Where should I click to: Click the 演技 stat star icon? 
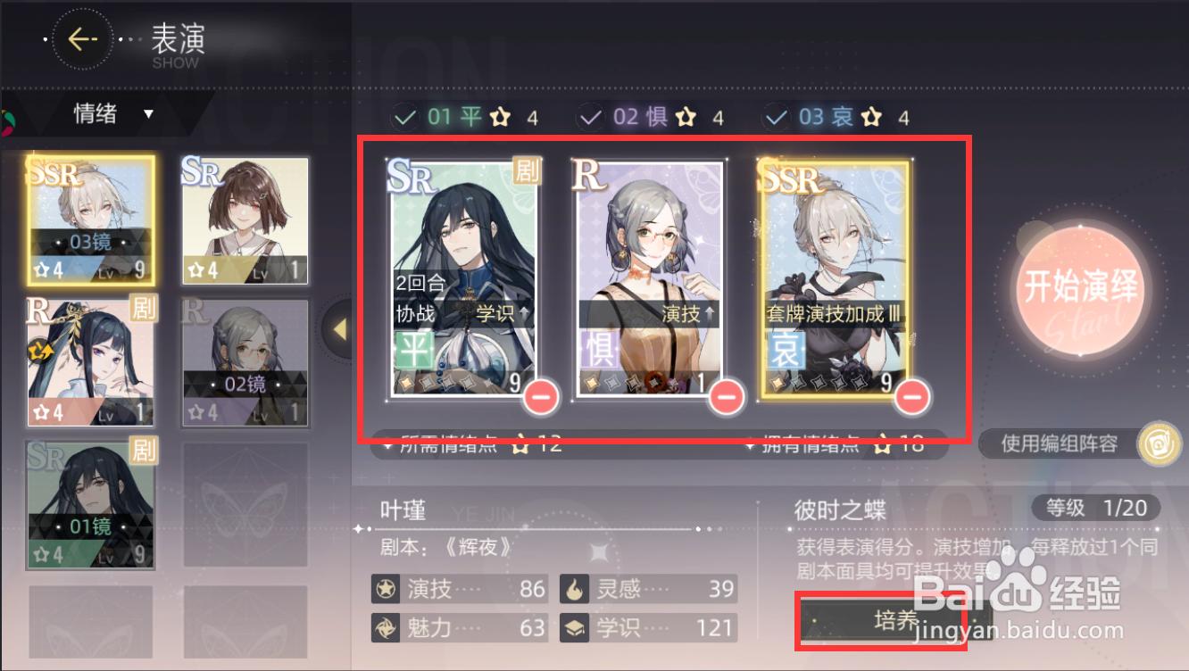tap(386, 589)
